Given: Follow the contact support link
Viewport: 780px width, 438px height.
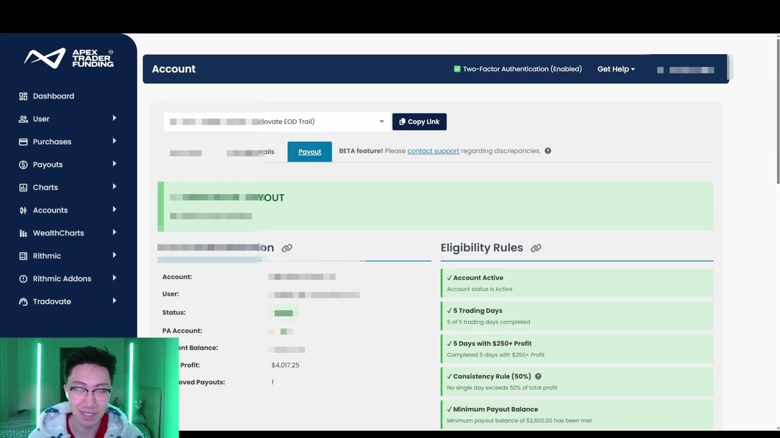Looking at the screenshot, I should pyautogui.click(x=433, y=151).
